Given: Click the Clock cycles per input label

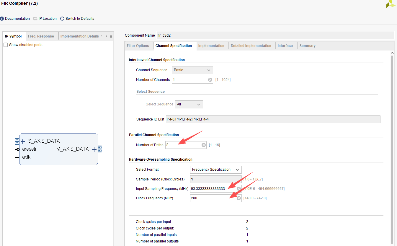Looking at the screenshot, I should coord(154,222).
